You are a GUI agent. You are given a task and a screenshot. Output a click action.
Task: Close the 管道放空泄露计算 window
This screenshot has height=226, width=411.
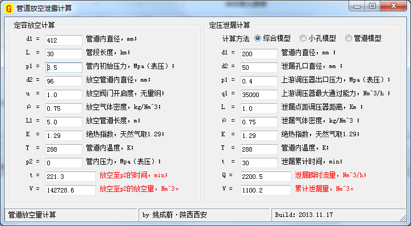coord(393,6)
